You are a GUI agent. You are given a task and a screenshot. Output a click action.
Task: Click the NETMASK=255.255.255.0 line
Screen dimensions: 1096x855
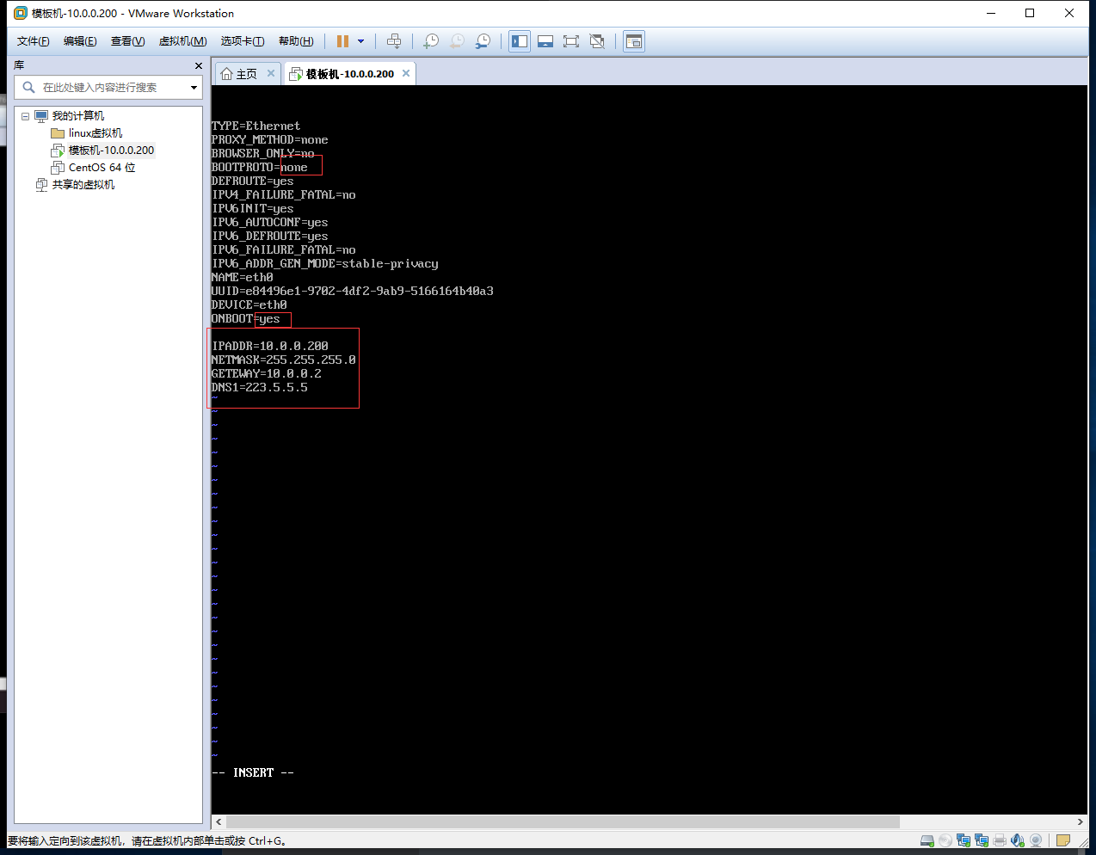coord(284,360)
